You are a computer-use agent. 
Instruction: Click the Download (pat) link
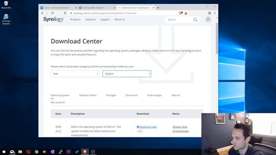coord(147,127)
